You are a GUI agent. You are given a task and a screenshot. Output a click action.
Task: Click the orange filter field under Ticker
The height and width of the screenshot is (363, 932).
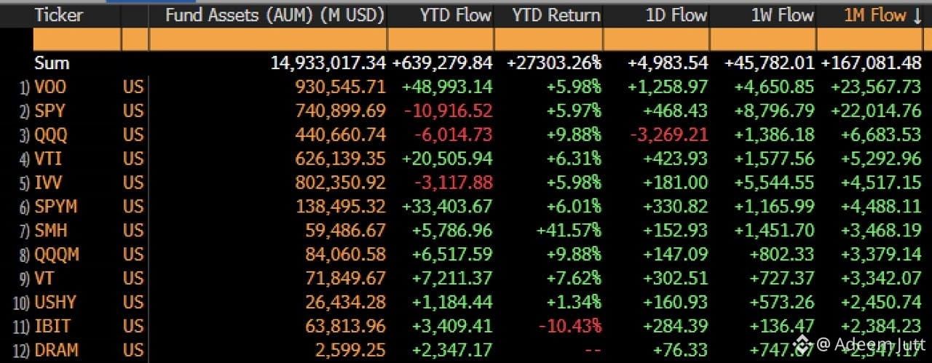click(76, 39)
